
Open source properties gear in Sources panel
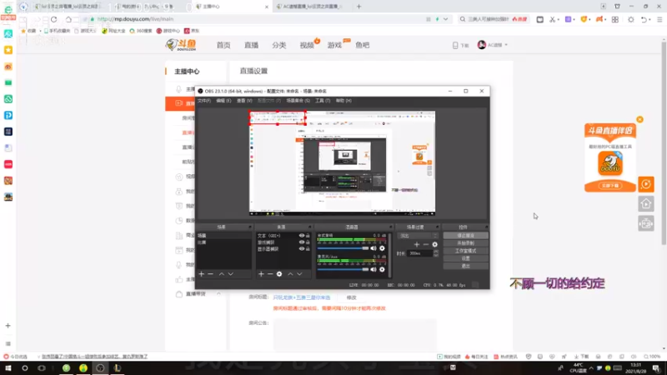(x=279, y=274)
